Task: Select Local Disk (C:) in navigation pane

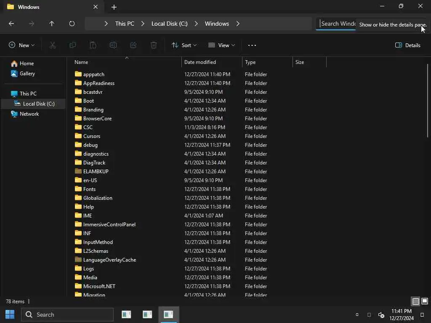Action: [x=33, y=104]
